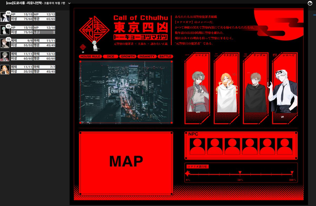Select the コマイヌ character card
The width and height of the screenshot is (316, 206).
(197, 89)
